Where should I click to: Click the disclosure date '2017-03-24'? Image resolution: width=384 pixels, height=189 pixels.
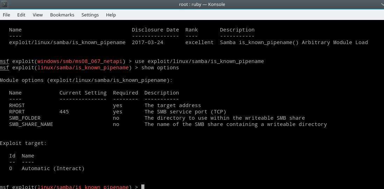[x=148, y=42]
